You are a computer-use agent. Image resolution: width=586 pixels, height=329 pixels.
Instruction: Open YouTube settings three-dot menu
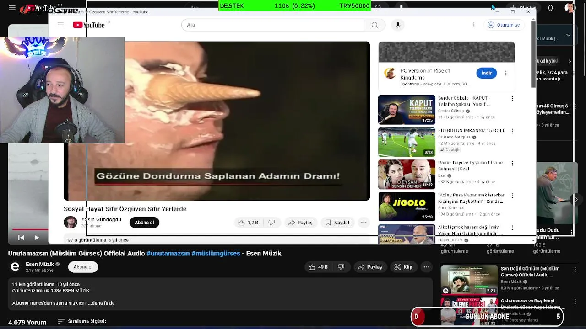pos(474,25)
